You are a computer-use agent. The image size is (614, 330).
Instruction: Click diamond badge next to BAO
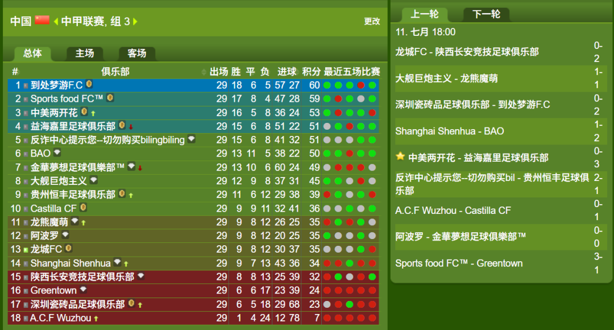tap(57, 152)
